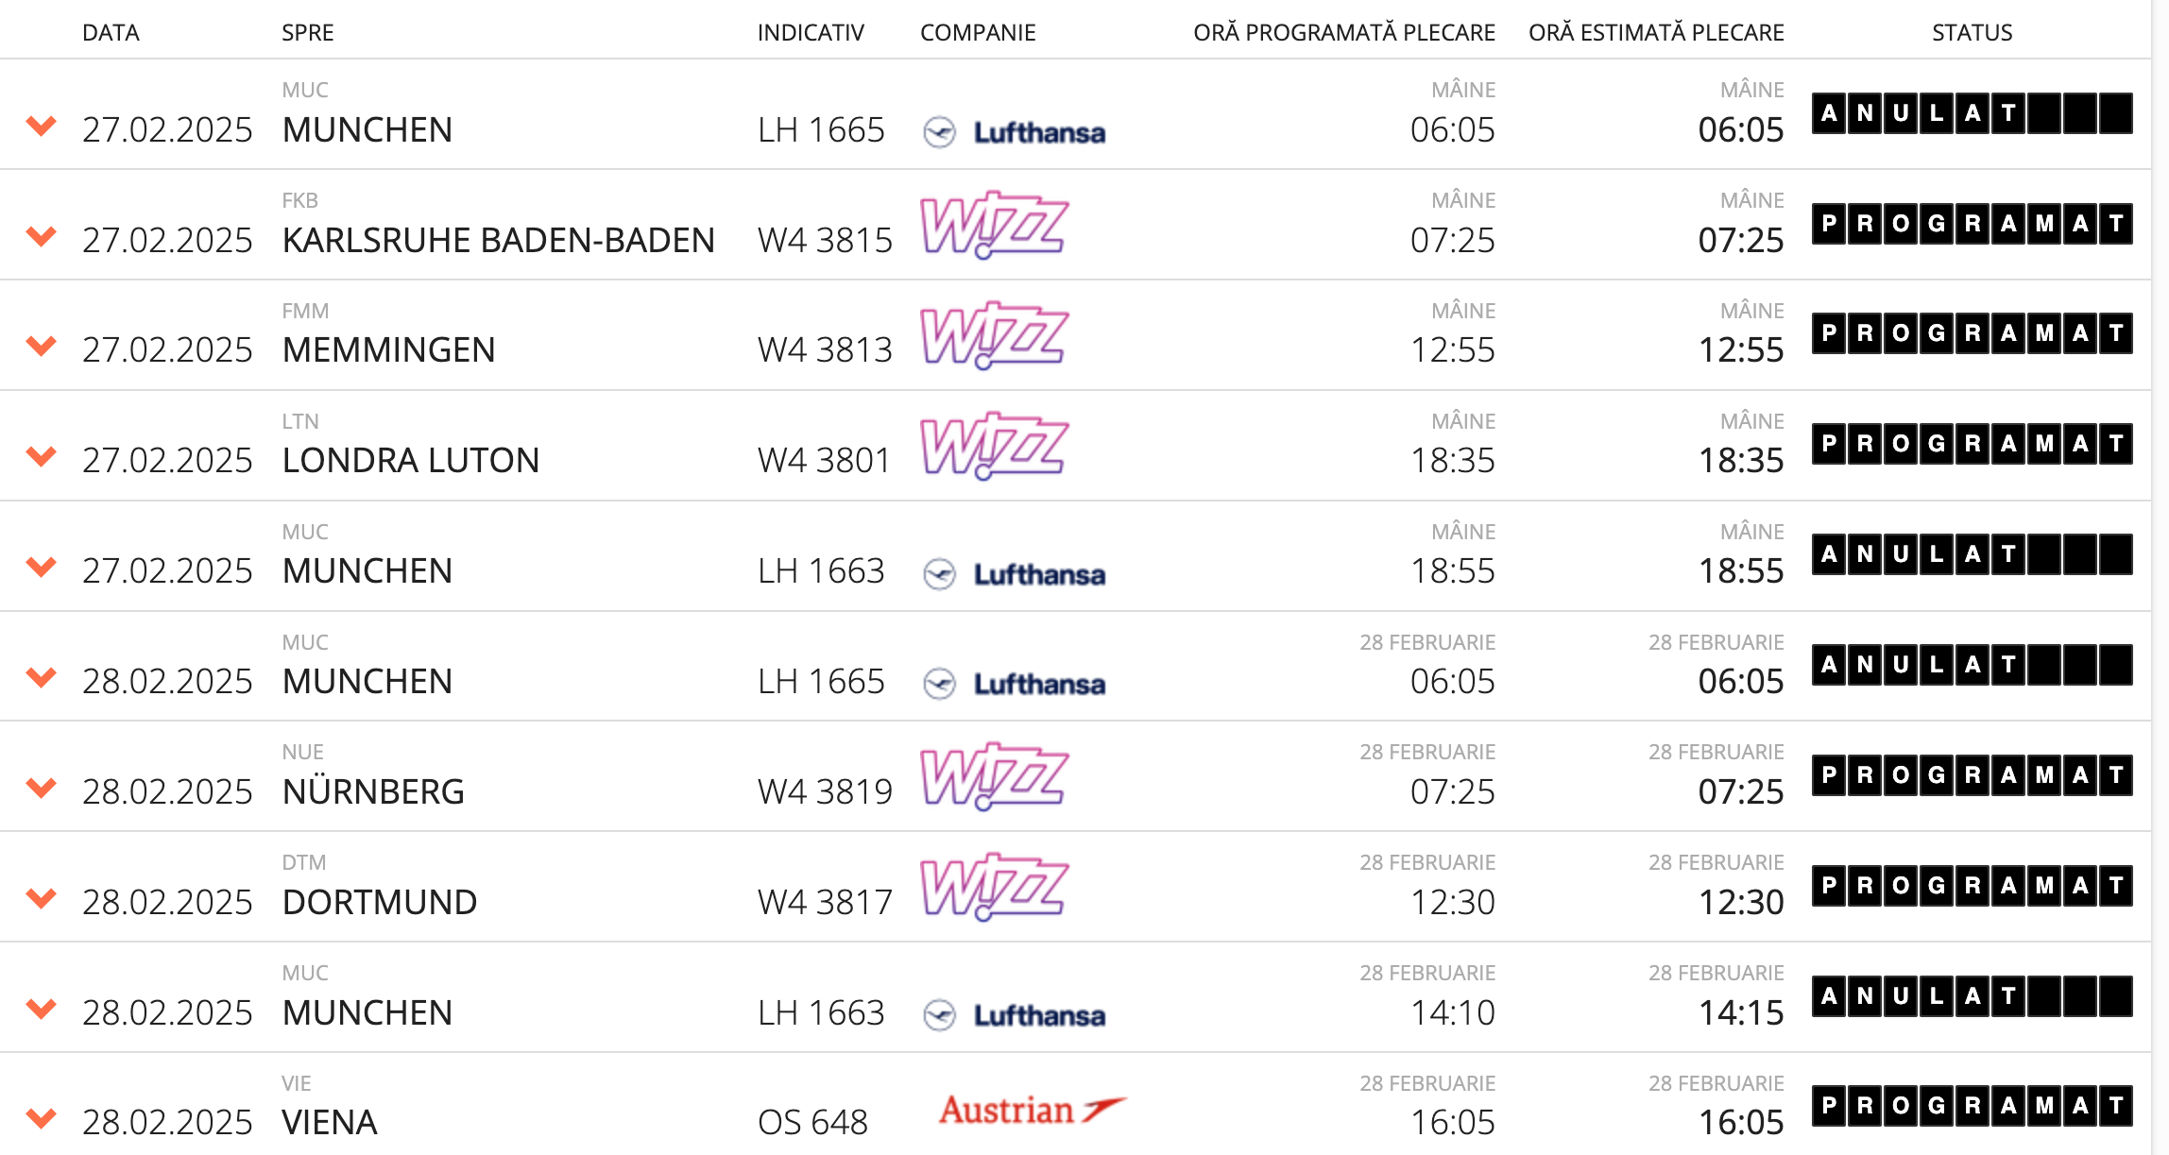Click the Wizz logo for the Dortmund flight
This screenshot has height=1155, width=2169.
(x=995, y=887)
